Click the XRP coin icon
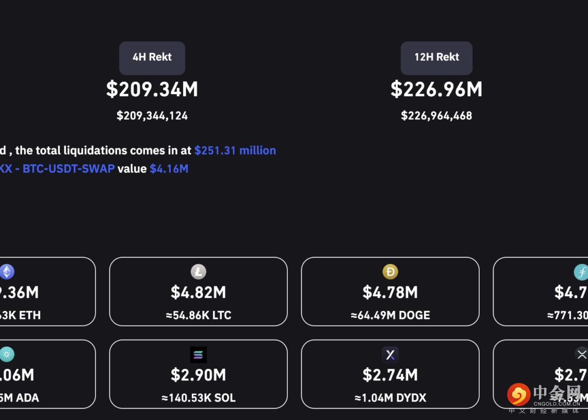The width and height of the screenshot is (588, 420). (582, 354)
